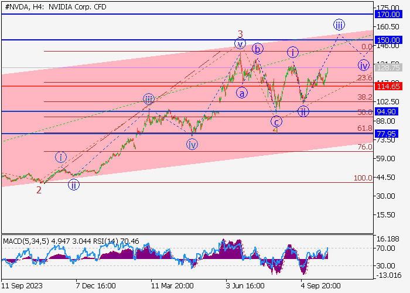Select projected circled wave iv marker near 128.75
Screen dimensions: 410x293
pyautogui.click(x=364, y=66)
